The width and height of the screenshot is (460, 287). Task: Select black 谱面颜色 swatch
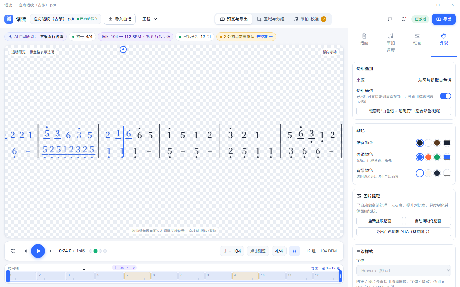tap(420, 143)
